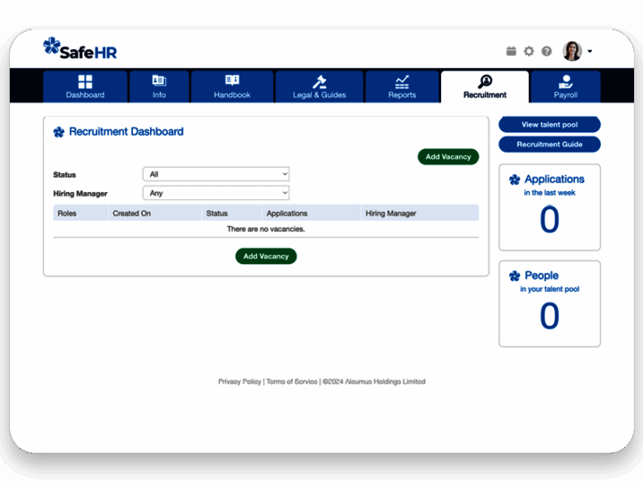Click the flower icon beside Applications
Screen dimensions: 643x482
coord(514,179)
